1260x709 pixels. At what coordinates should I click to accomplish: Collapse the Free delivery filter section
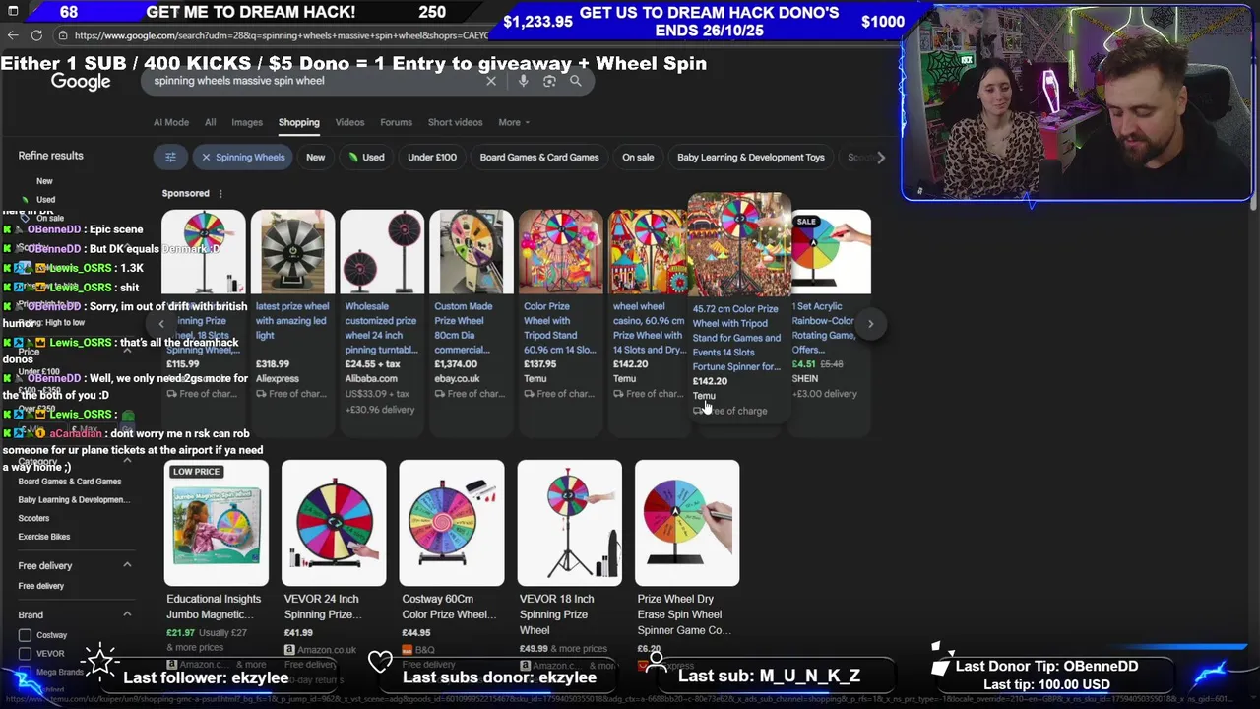[127, 565]
